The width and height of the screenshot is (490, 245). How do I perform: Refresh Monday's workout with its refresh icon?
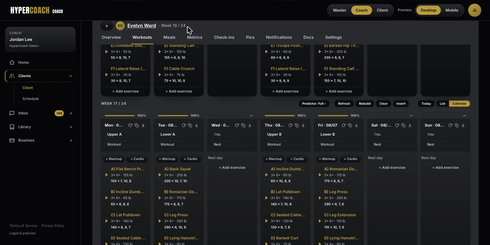(130, 125)
